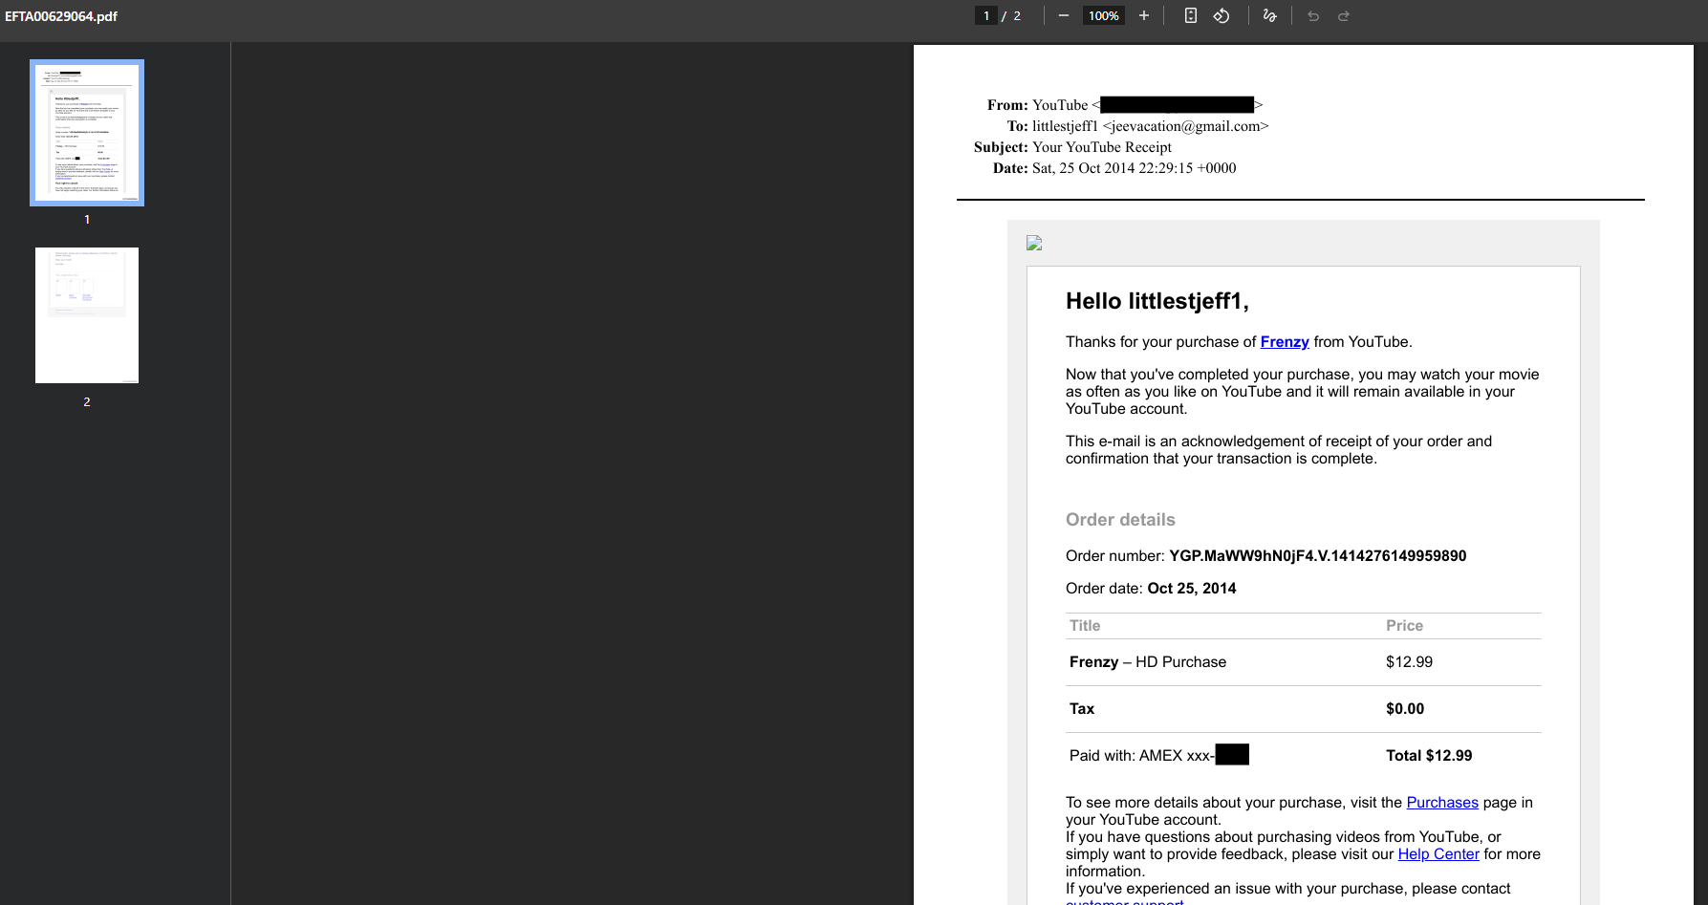Image resolution: width=1708 pixels, height=905 pixels.
Task: Click the subject "Your YouTube Receipt"
Action: pyautogui.click(x=1102, y=147)
